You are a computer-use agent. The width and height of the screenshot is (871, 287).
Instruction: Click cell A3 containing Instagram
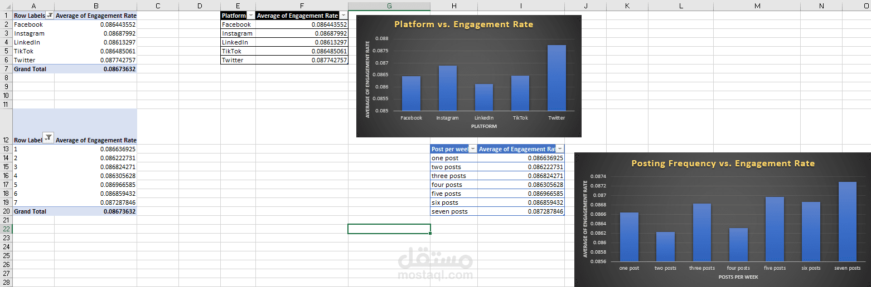33,33
